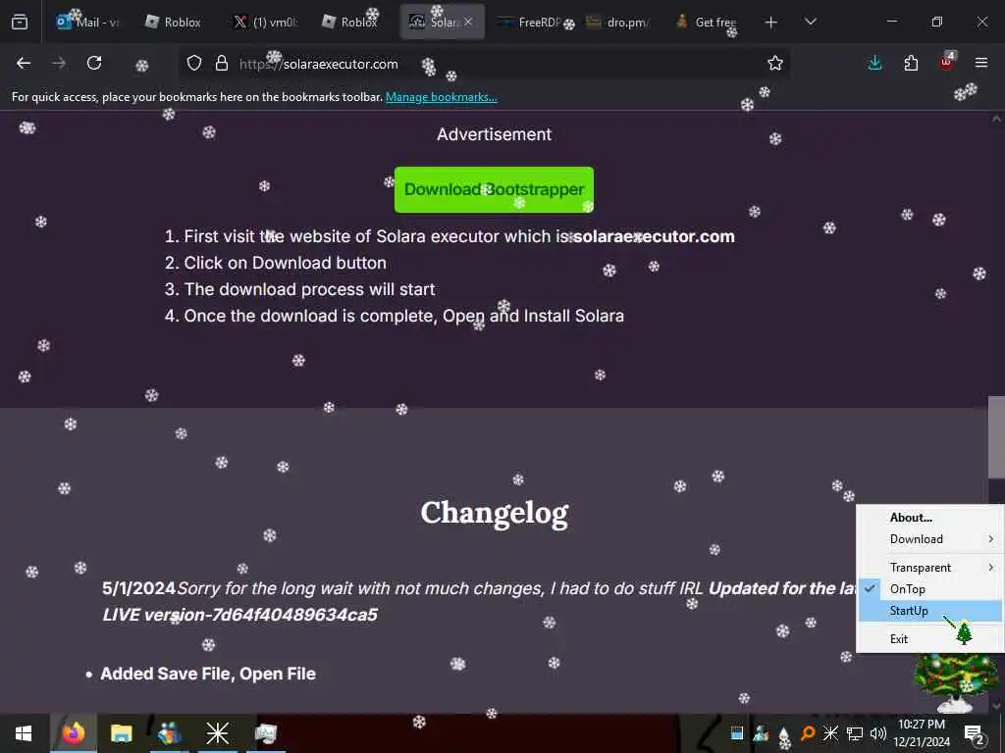The image size is (1005, 753).
Task: Open the Firefox hamburger menu
Action: pyautogui.click(x=981, y=63)
